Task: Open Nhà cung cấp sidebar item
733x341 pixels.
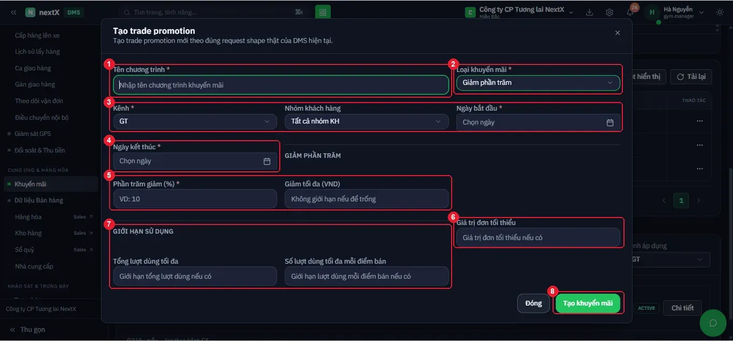Action: tap(34, 266)
